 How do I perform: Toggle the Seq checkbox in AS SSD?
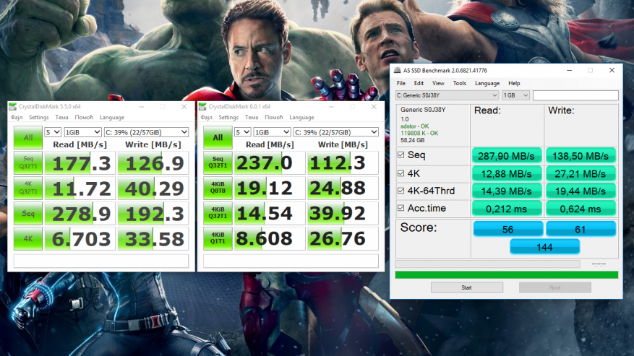coord(400,155)
